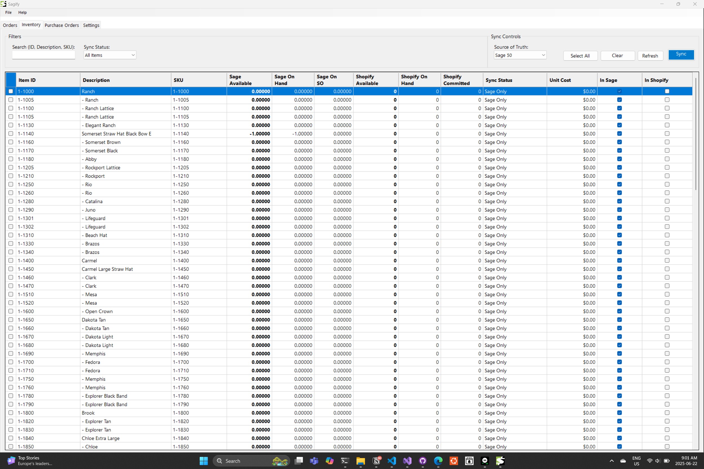
Task: Switch ENG US input language
Action: click(x=637, y=461)
